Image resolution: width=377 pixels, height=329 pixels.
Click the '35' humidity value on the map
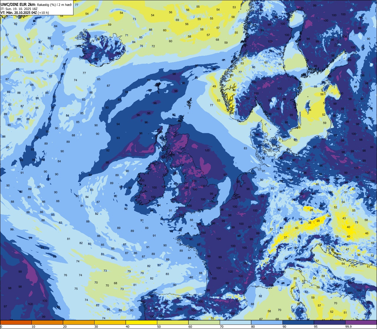(x=310, y=223)
